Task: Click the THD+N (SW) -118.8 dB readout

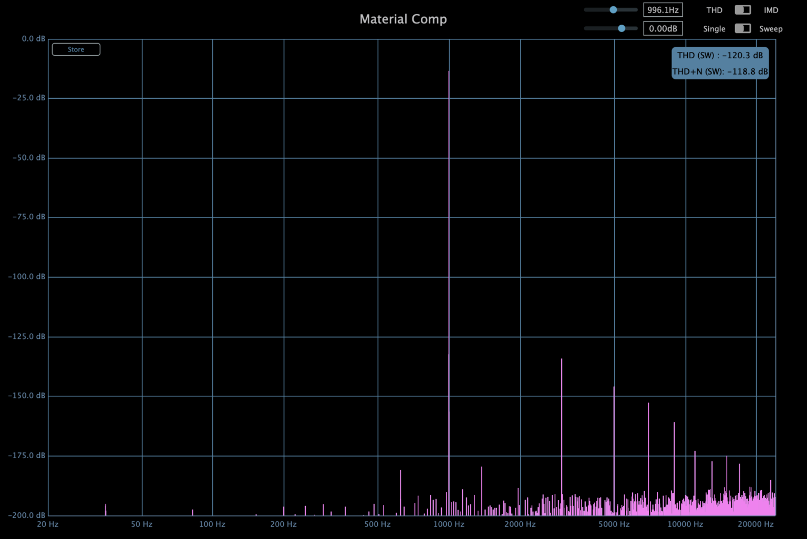Action: click(720, 71)
